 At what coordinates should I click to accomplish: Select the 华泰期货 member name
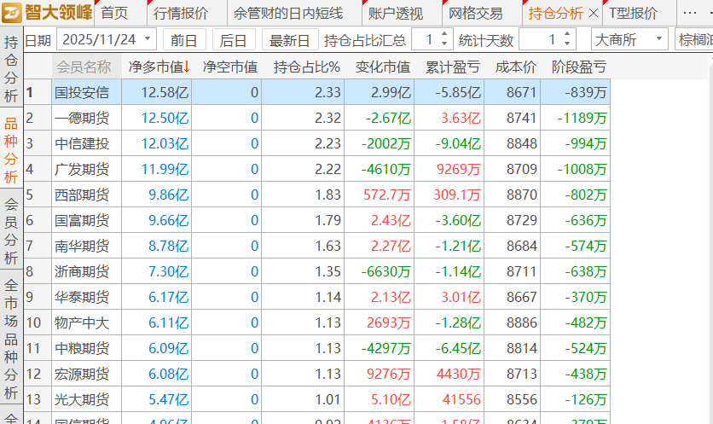point(82,297)
